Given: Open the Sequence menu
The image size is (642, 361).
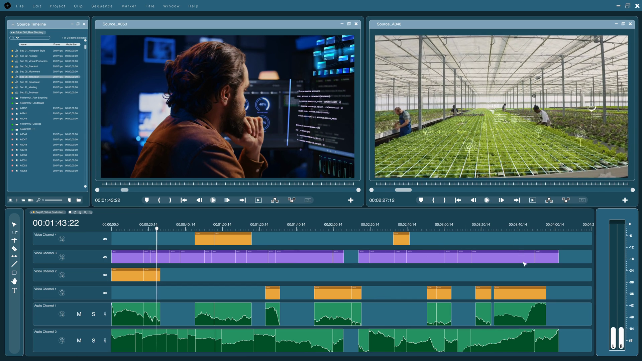Looking at the screenshot, I should pos(102,6).
